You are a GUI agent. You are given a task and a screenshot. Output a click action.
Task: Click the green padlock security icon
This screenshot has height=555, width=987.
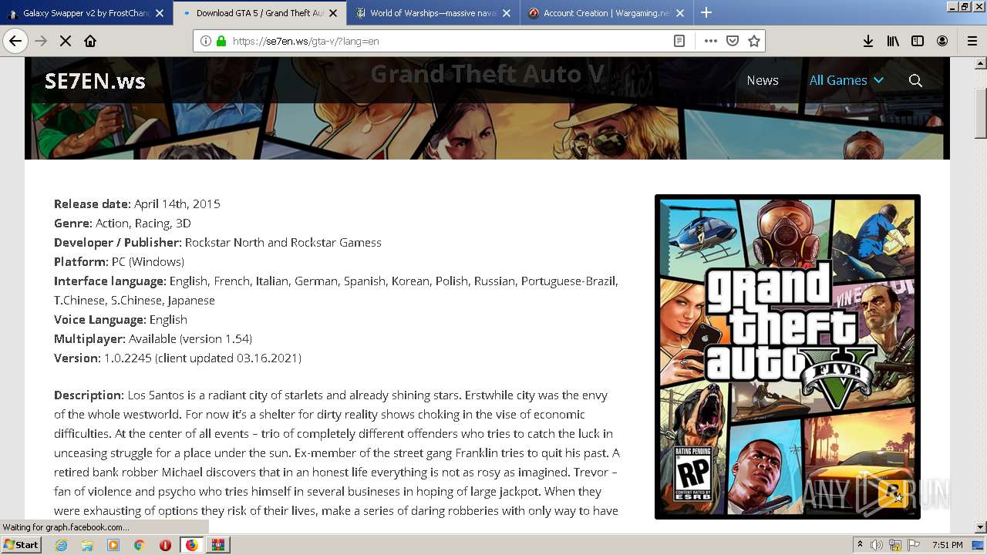221,41
